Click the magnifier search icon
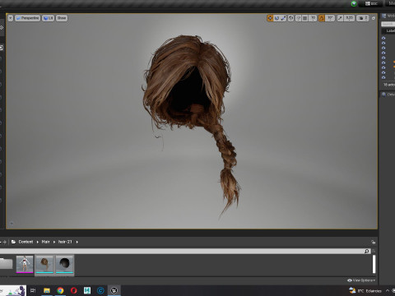Image resolution: width=395 pixels, height=296 pixels. [x=367, y=251]
